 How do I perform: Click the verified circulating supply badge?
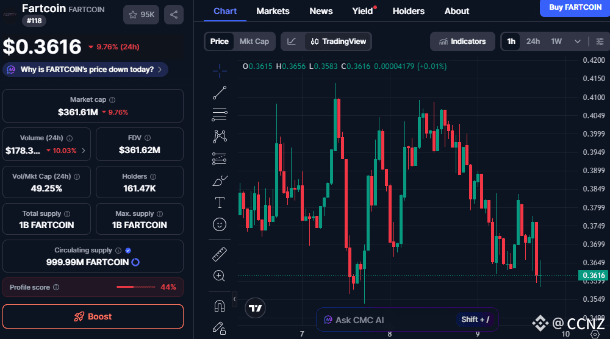(x=128, y=251)
